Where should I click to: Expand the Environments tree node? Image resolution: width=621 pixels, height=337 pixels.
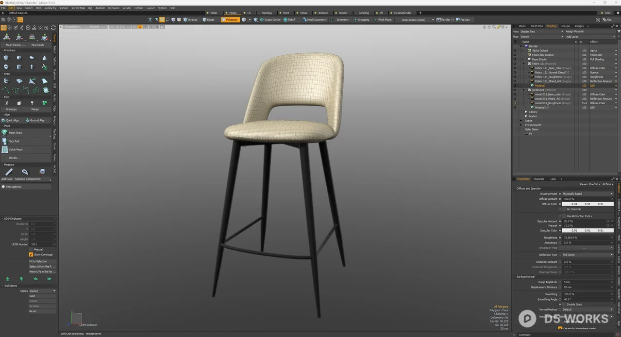pos(521,125)
